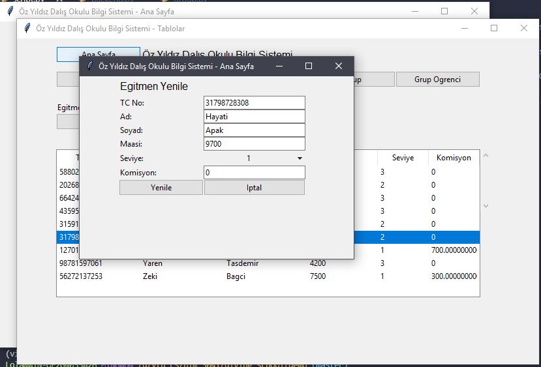Edit the Maasi field showing 9700
The image size is (541, 367).
tap(255, 143)
